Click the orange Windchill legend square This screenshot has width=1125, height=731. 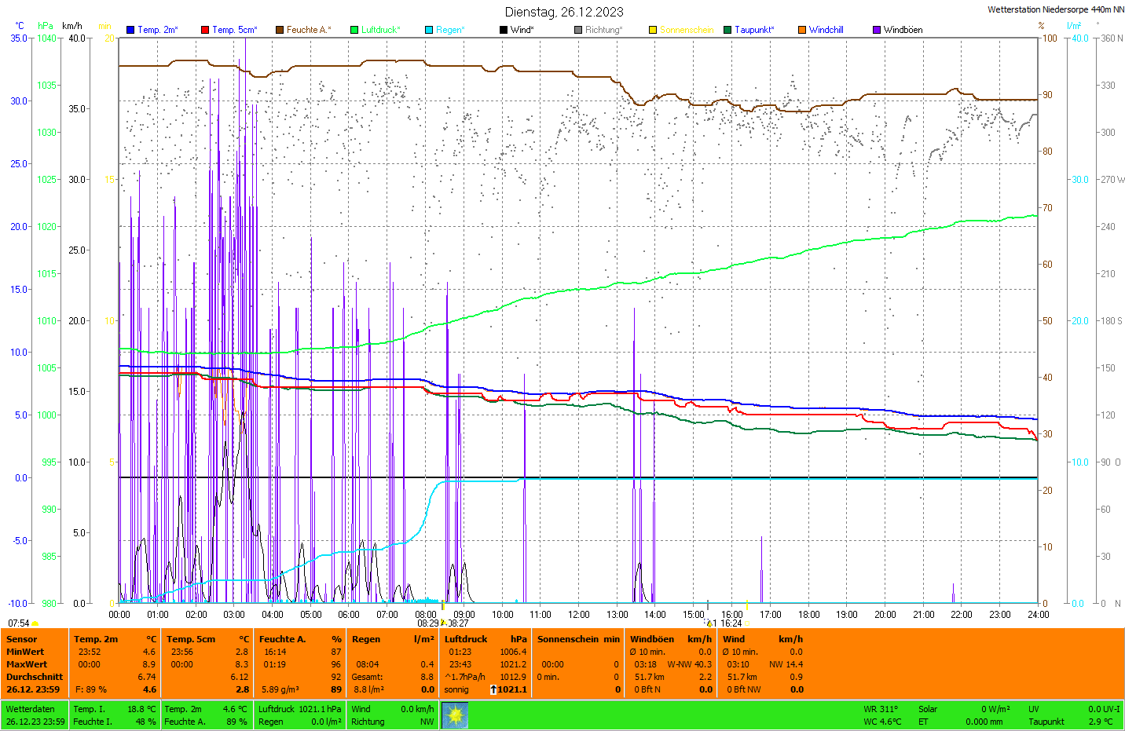802,30
